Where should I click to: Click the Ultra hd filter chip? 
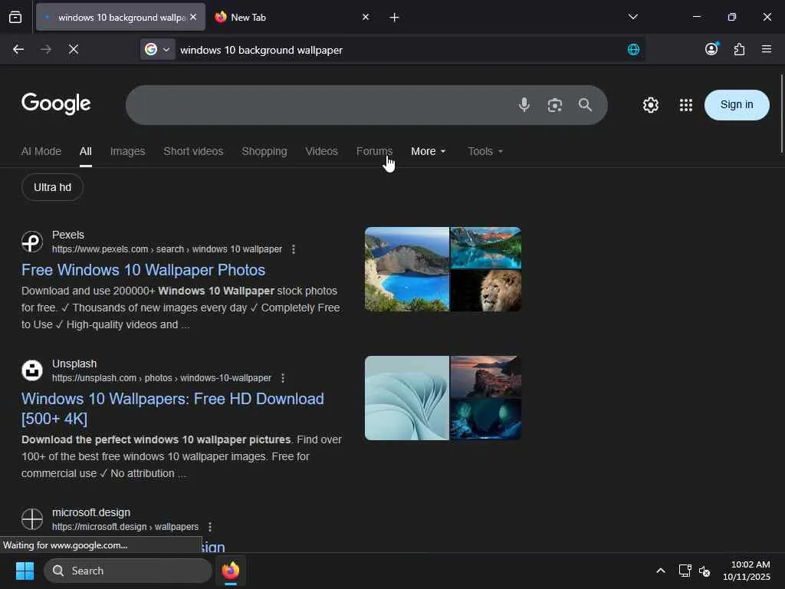[x=53, y=187]
